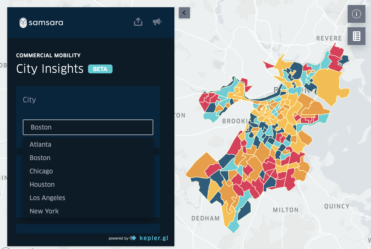
Task: Open announcements via the megaphone icon
Action: [x=157, y=21]
